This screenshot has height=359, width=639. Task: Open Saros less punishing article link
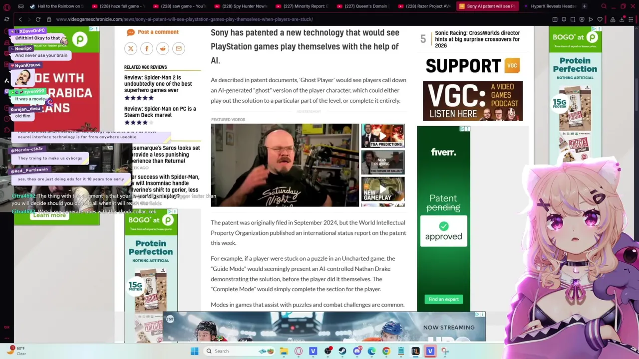pyautogui.click(x=166, y=155)
